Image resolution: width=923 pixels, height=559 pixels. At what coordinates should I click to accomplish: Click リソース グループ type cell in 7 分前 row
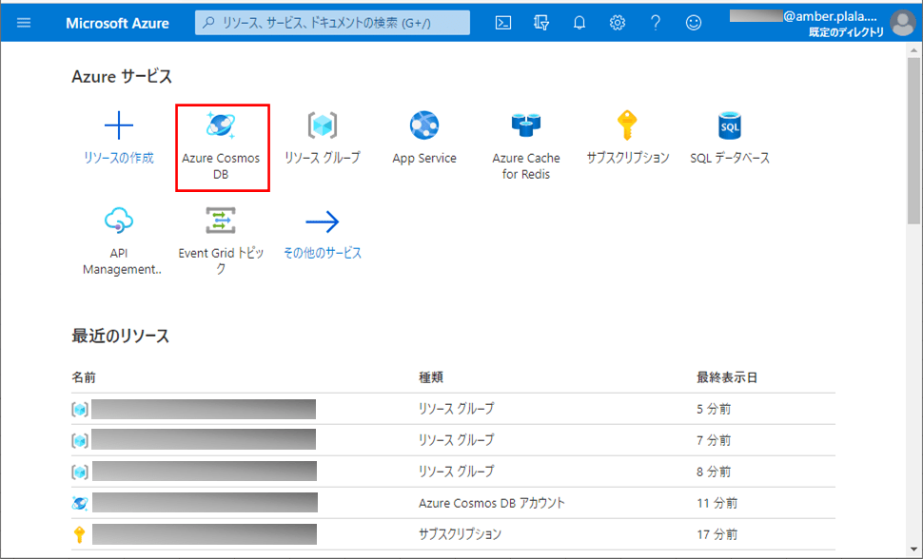tap(456, 440)
